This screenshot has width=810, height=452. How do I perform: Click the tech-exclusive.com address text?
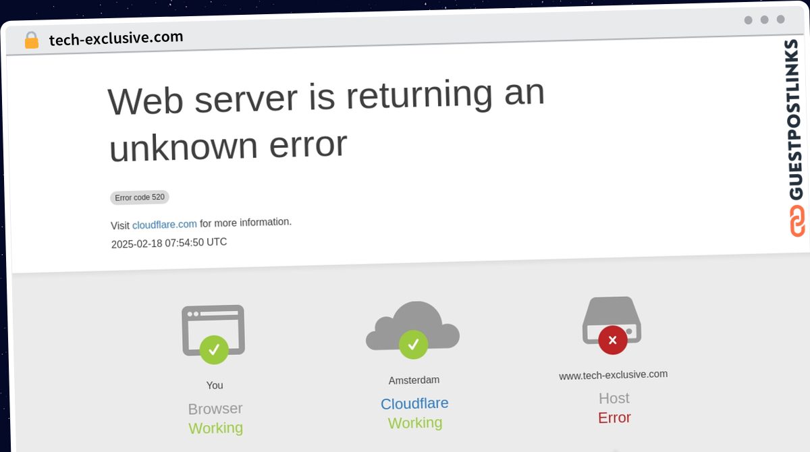[116, 38]
